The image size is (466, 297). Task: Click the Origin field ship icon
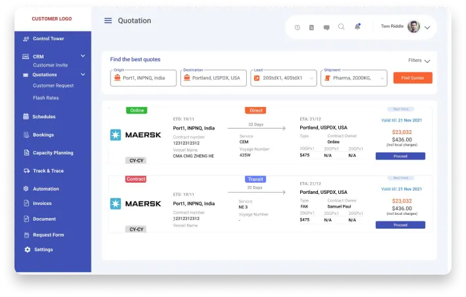(117, 78)
